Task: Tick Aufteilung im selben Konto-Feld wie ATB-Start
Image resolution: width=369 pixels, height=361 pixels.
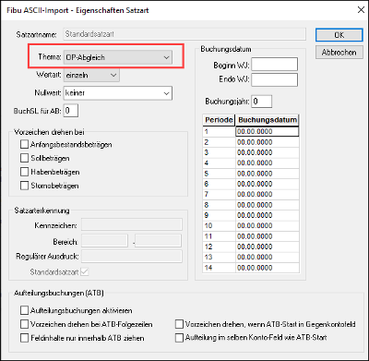Action: point(179,338)
